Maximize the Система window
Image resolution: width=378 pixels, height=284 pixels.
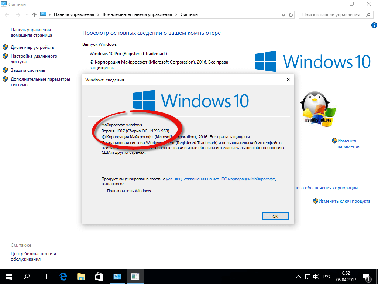tap(352, 4)
